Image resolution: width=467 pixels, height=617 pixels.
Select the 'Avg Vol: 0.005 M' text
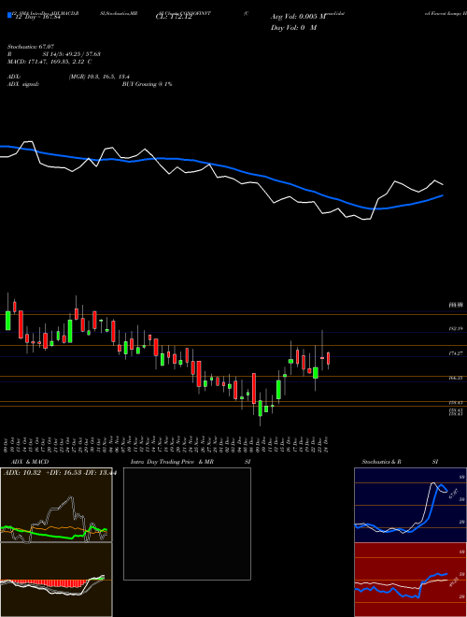point(298,17)
